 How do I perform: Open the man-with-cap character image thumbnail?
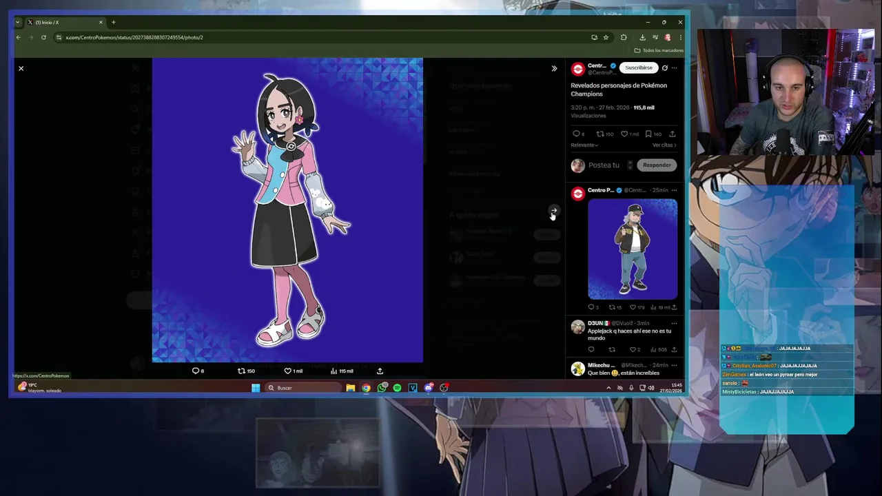click(x=633, y=249)
